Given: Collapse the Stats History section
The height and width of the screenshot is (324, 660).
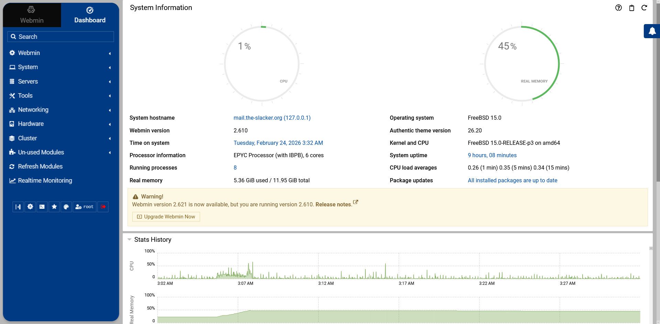Looking at the screenshot, I should pyautogui.click(x=129, y=239).
